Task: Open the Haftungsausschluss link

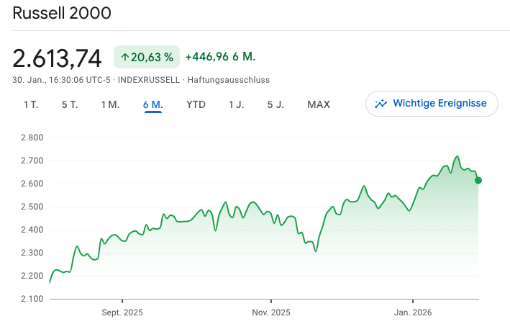Action: [x=228, y=80]
